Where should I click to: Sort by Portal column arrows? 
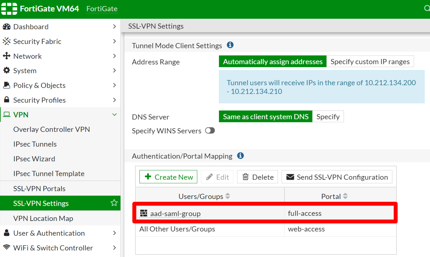[x=345, y=196]
